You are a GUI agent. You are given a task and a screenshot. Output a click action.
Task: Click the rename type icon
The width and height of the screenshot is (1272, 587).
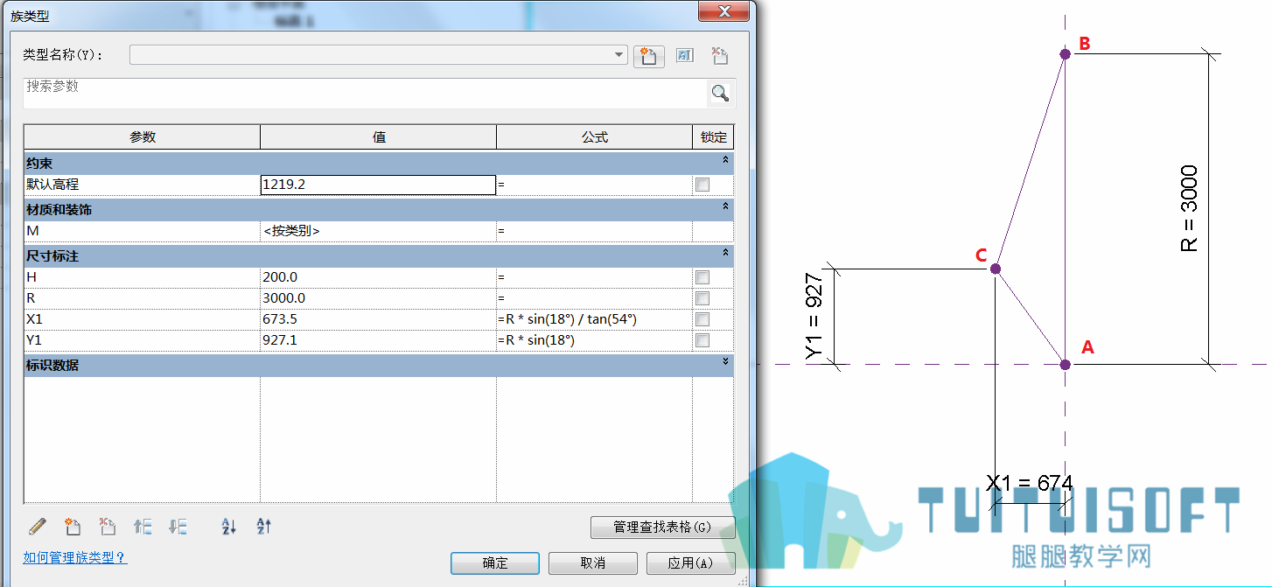pyautogui.click(x=685, y=56)
